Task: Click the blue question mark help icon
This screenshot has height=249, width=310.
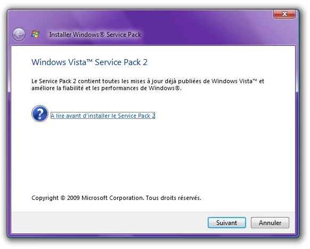Action: 40,114
